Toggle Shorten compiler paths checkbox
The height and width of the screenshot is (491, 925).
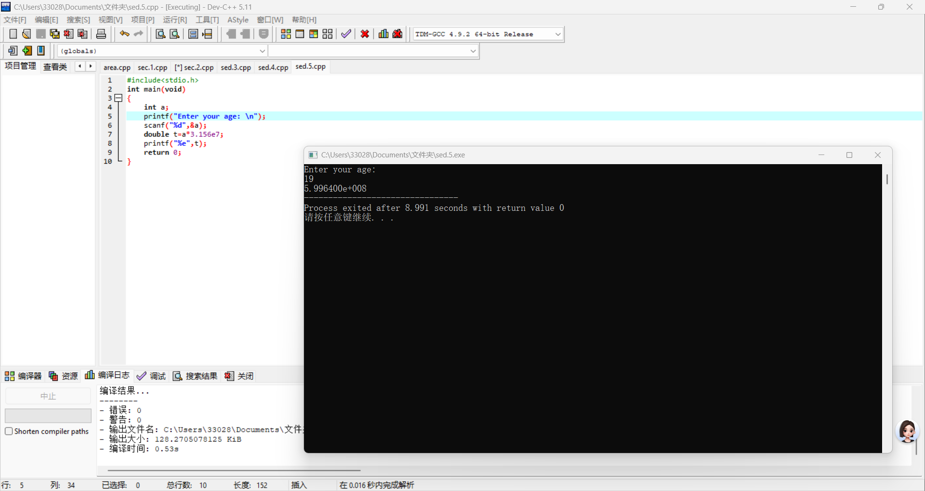point(9,431)
